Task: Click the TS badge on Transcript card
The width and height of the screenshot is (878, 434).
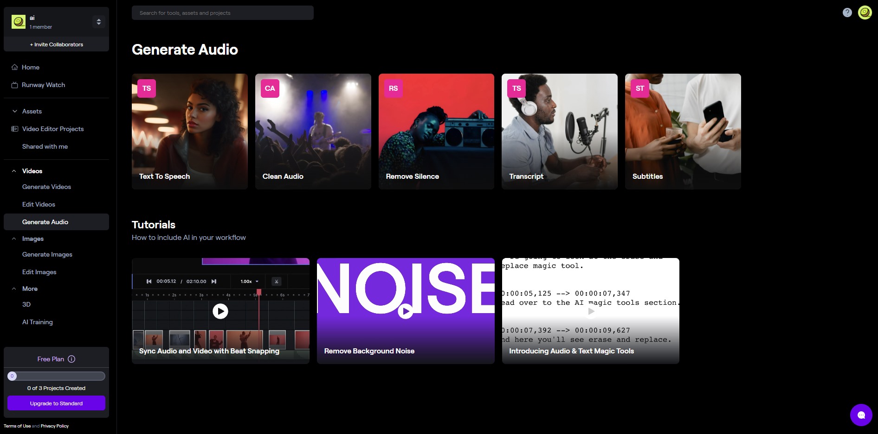Action: 516,88
